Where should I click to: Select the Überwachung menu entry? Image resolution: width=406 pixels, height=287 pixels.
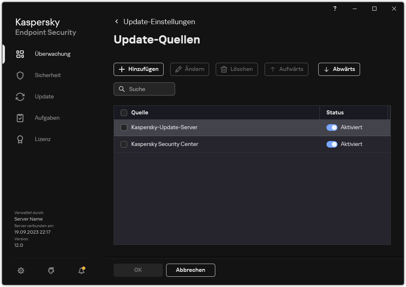52,54
